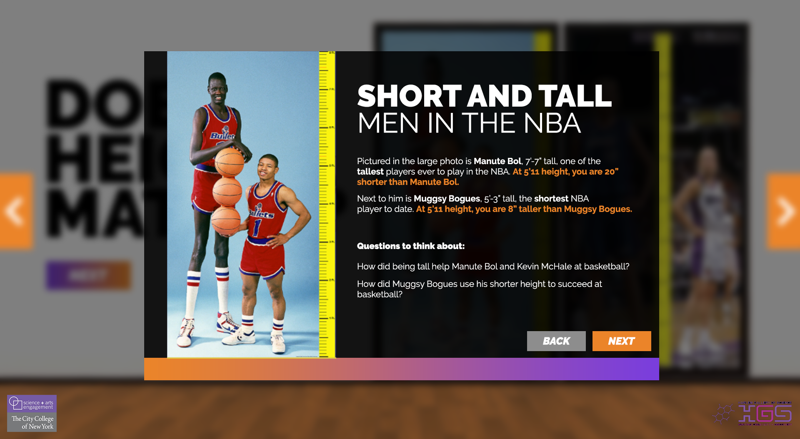Click the yellow measuring ruler beside the photo
This screenshot has width=800, height=439.
pyautogui.click(x=327, y=204)
